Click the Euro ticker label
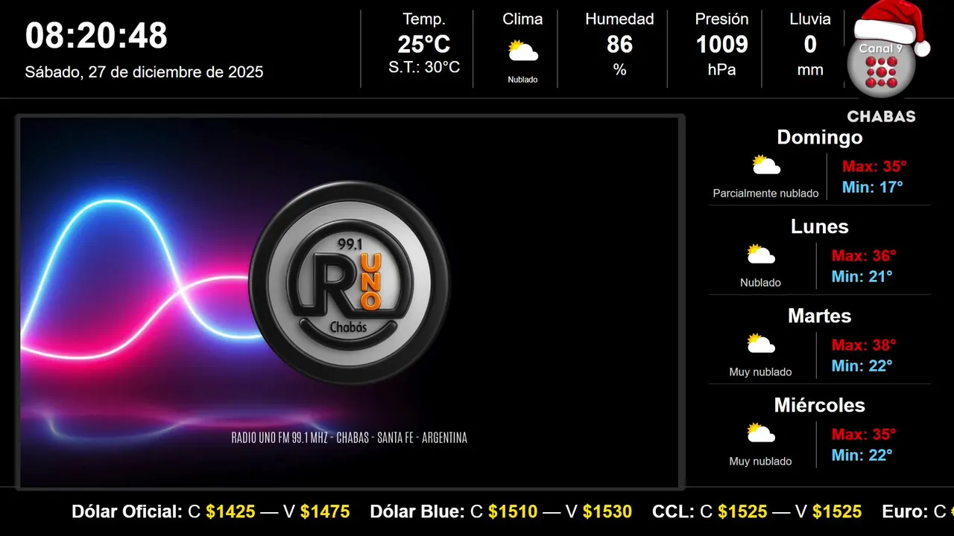This screenshot has width=954, height=536. tap(905, 511)
